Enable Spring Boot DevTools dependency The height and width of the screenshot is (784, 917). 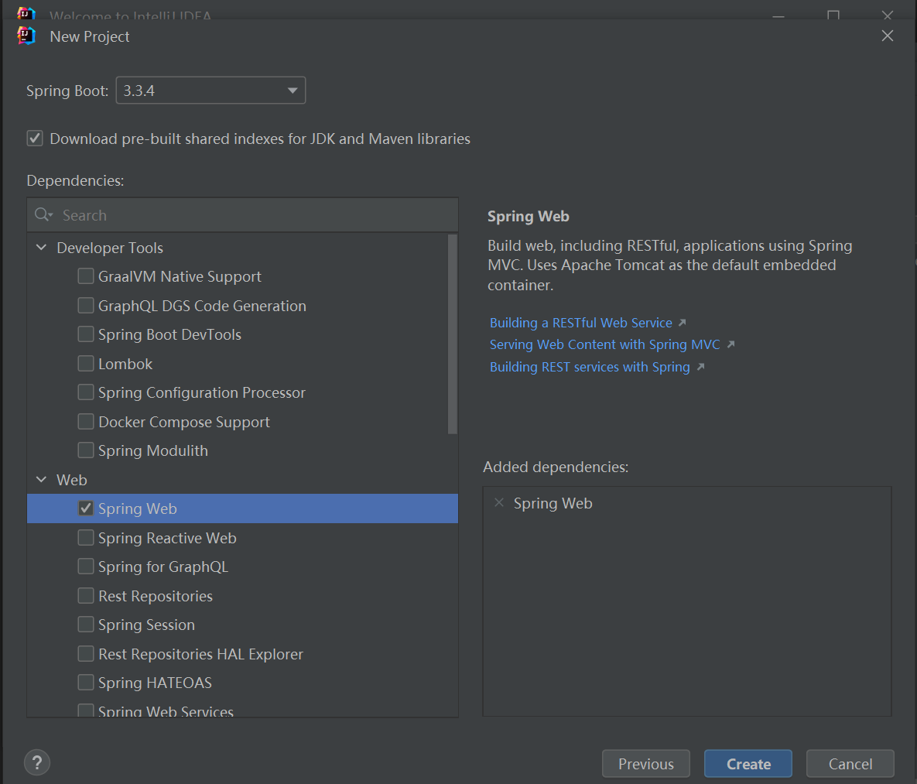[x=85, y=334]
